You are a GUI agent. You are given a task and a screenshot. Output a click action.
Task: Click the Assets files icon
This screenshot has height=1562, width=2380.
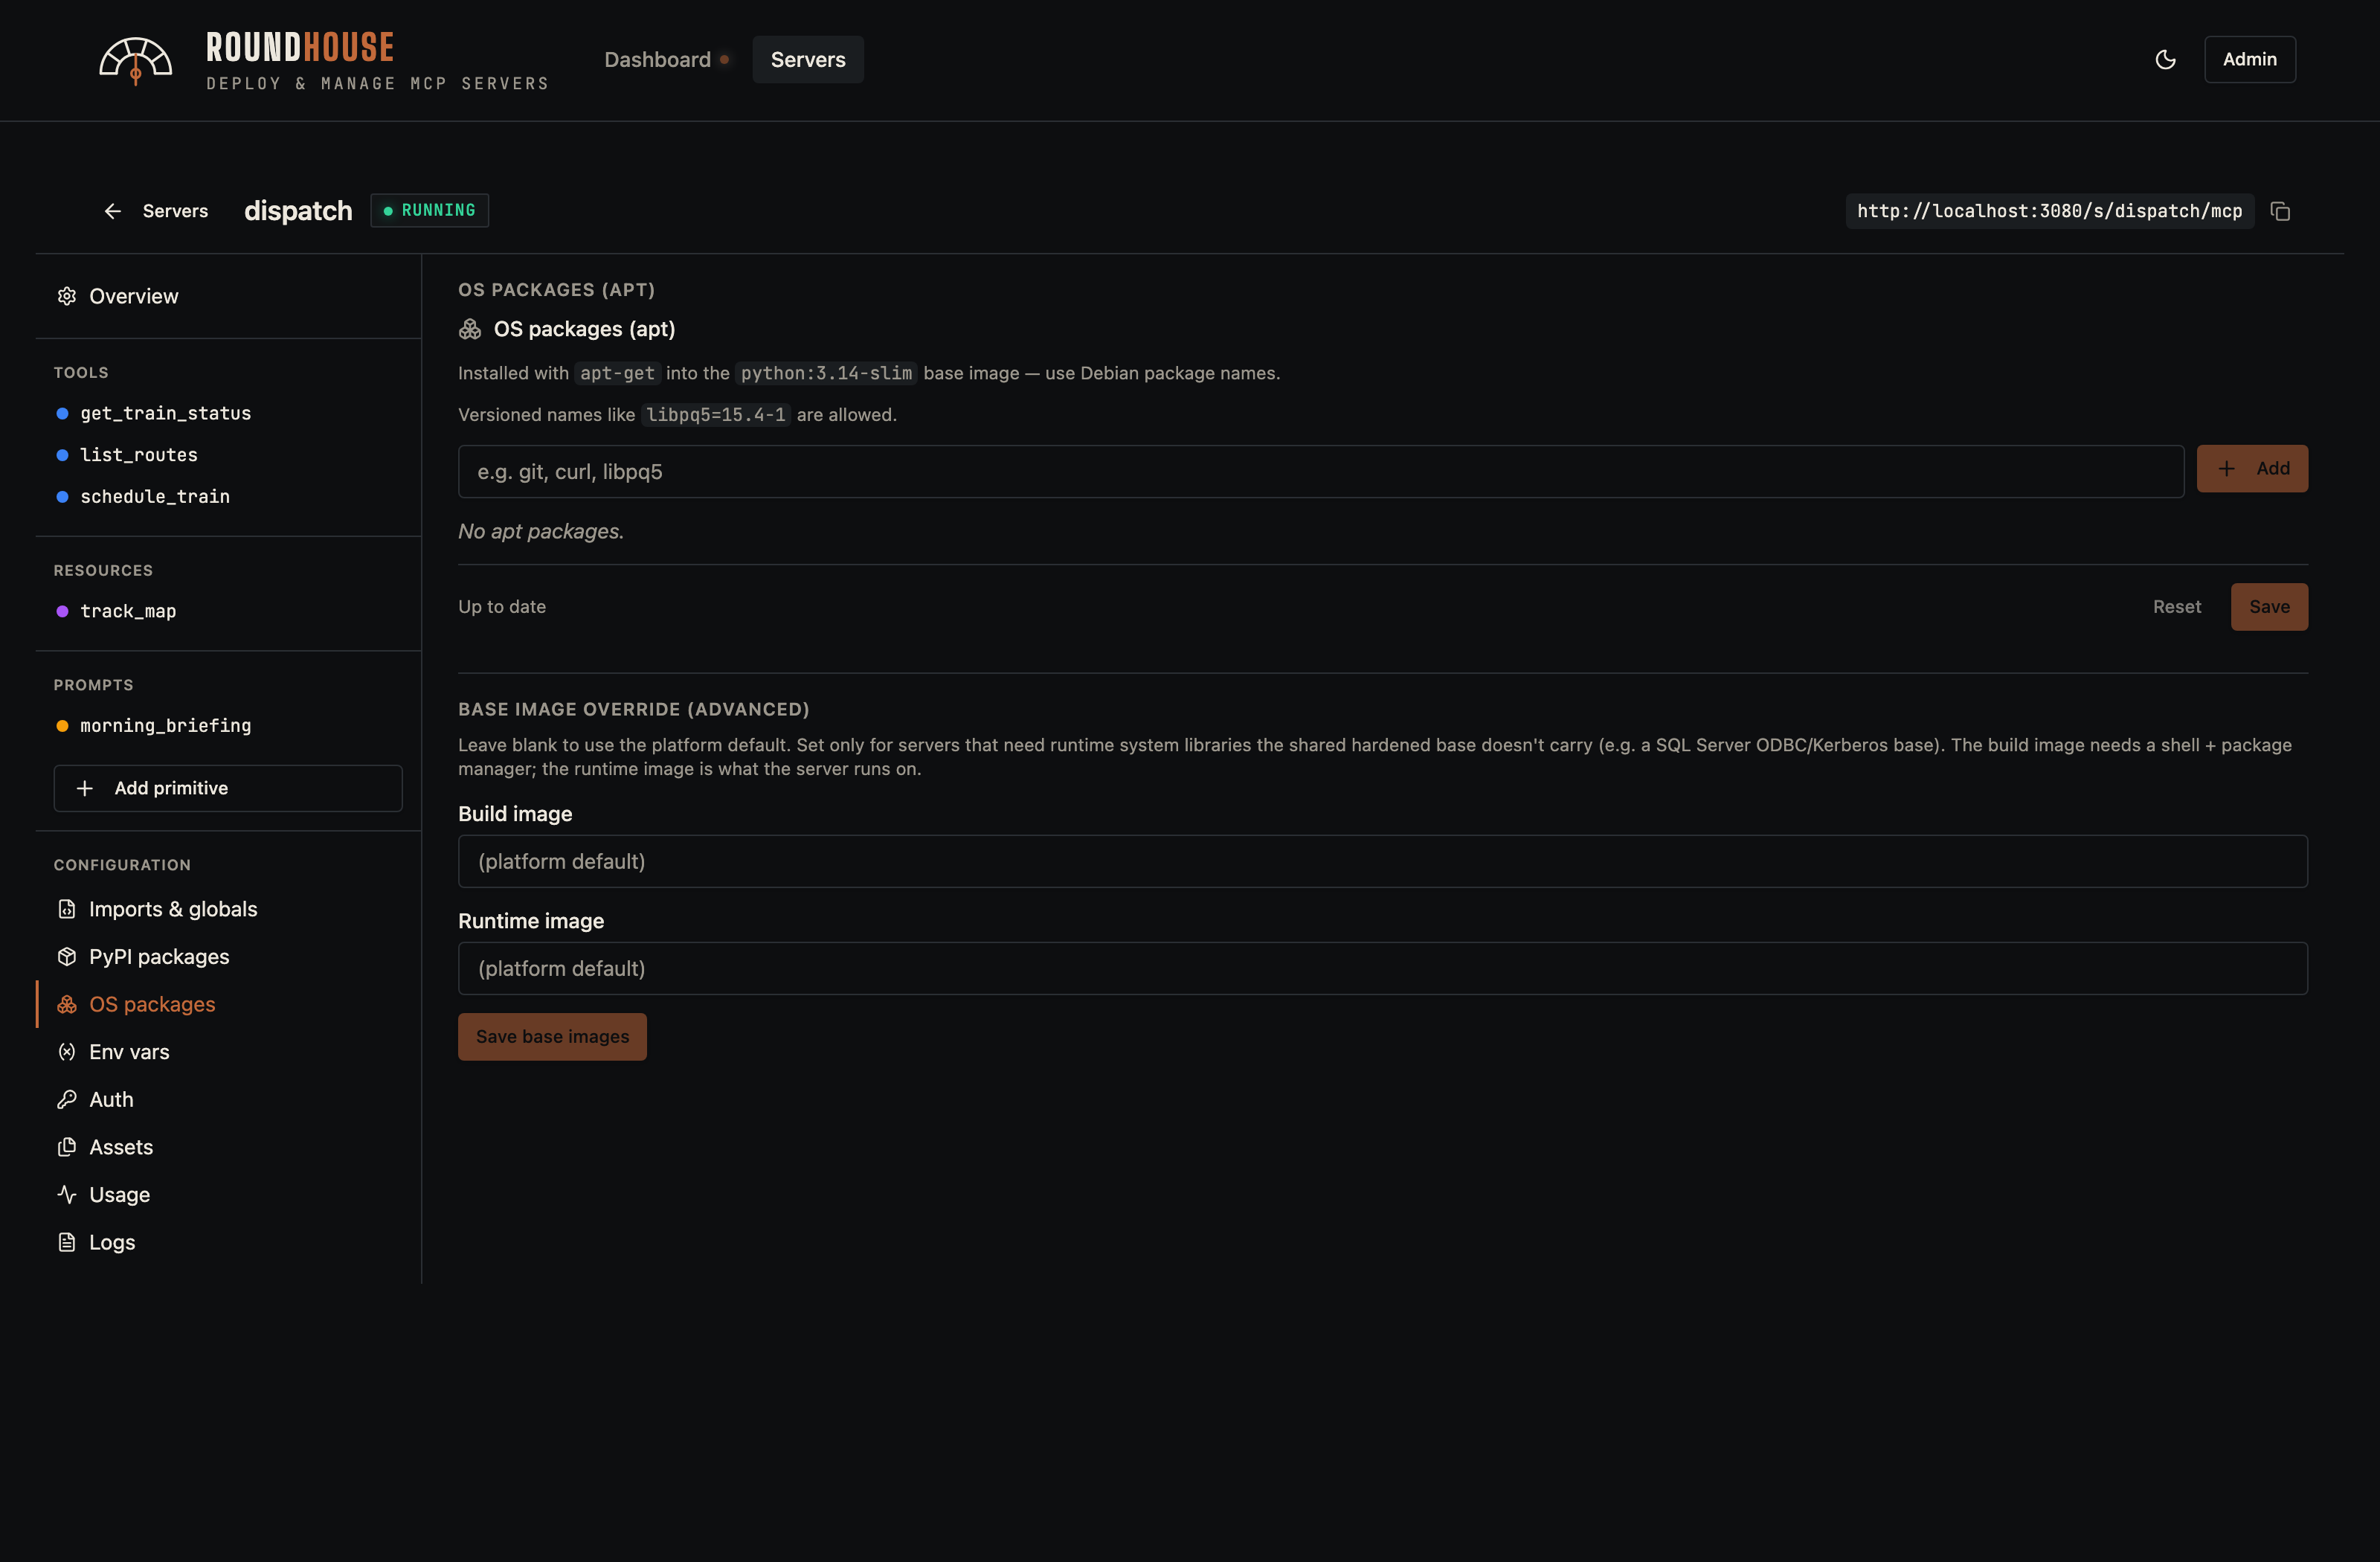click(67, 1147)
